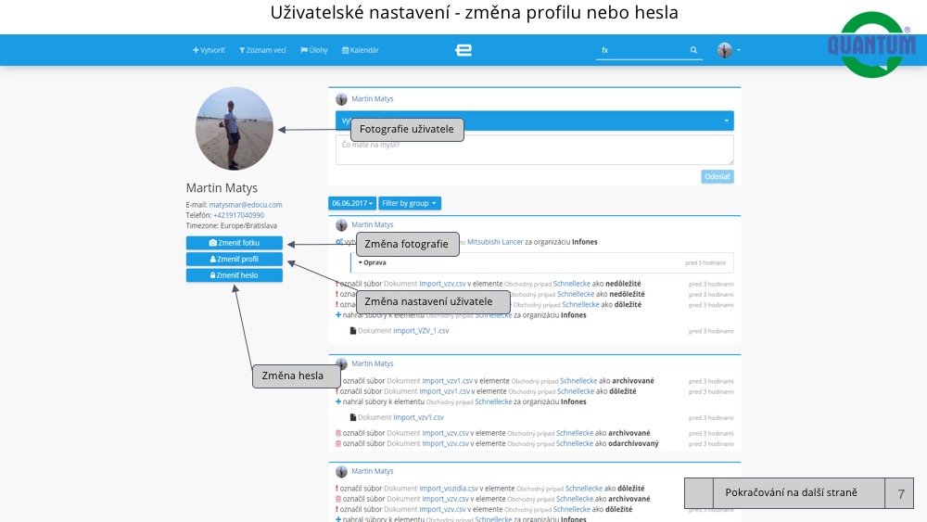
Task: Click the trash icon next to odarchivovaný entry
Action: pyautogui.click(x=337, y=444)
